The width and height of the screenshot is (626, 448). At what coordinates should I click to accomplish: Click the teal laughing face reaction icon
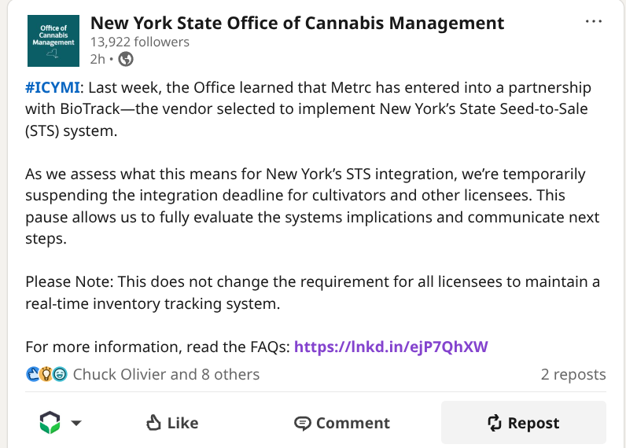click(59, 374)
